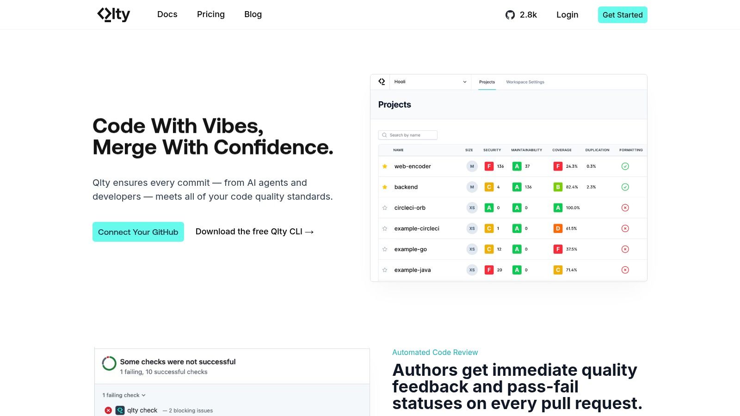Image resolution: width=740 pixels, height=416 pixels.
Task: Switch to Workspace Settings tab
Action: (x=525, y=82)
